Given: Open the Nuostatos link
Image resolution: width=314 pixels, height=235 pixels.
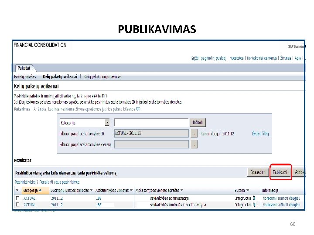Looking at the screenshot, I should [x=236, y=58].
